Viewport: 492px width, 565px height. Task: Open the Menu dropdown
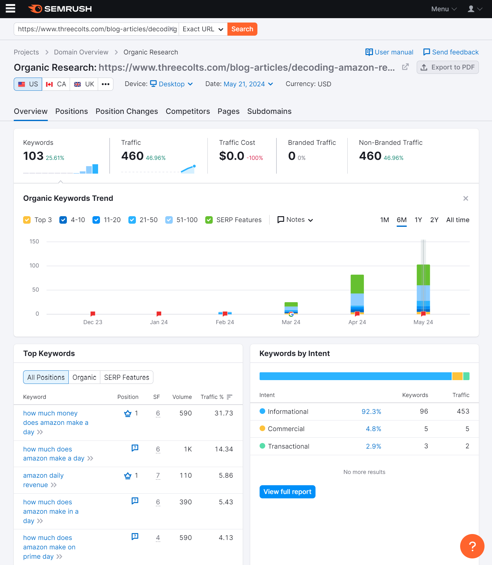[x=444, y=9]
